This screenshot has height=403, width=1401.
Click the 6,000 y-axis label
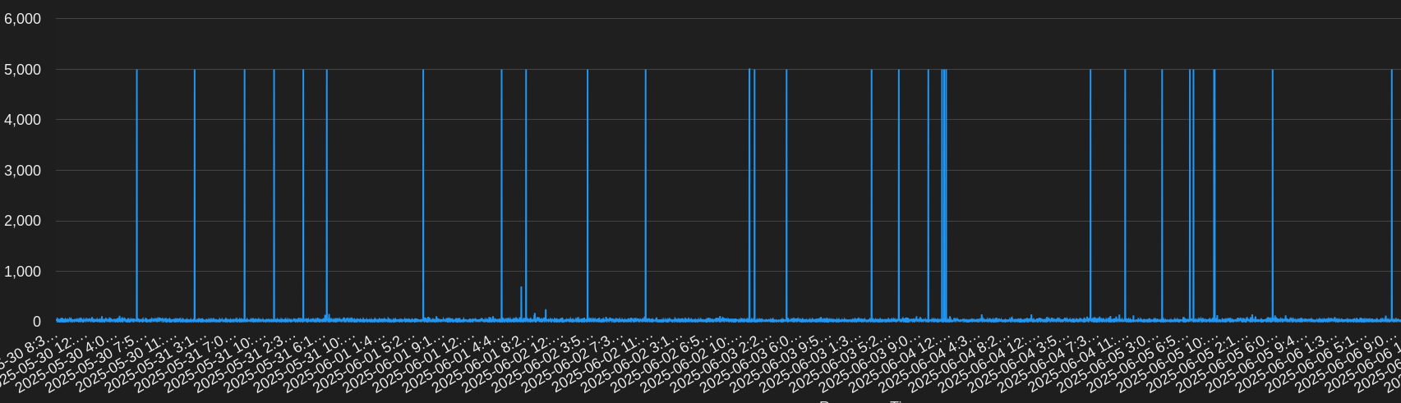(23, 19)
